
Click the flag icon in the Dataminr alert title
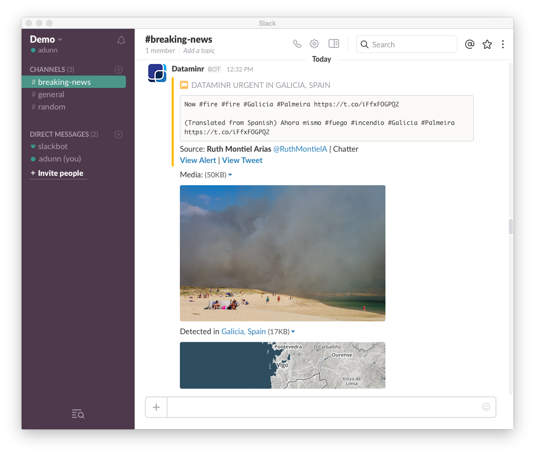pyautogui.click(x=184, y=85)
